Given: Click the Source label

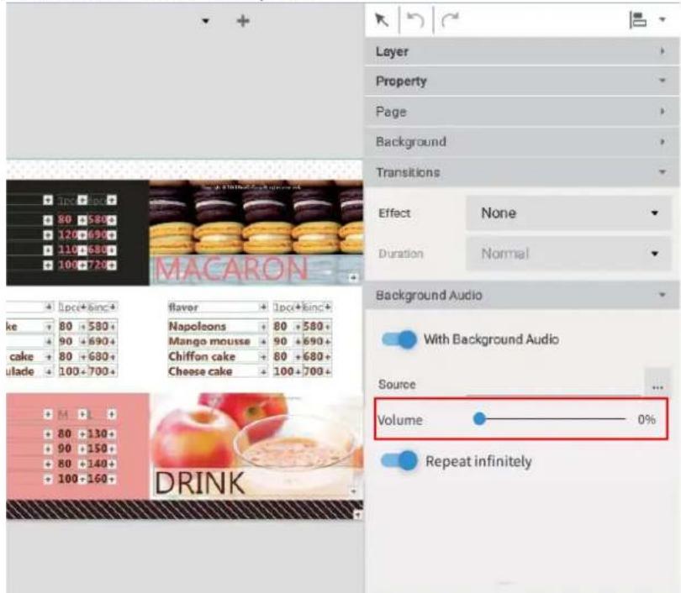Looking at the screenshot, I should (x=397, y=385).
